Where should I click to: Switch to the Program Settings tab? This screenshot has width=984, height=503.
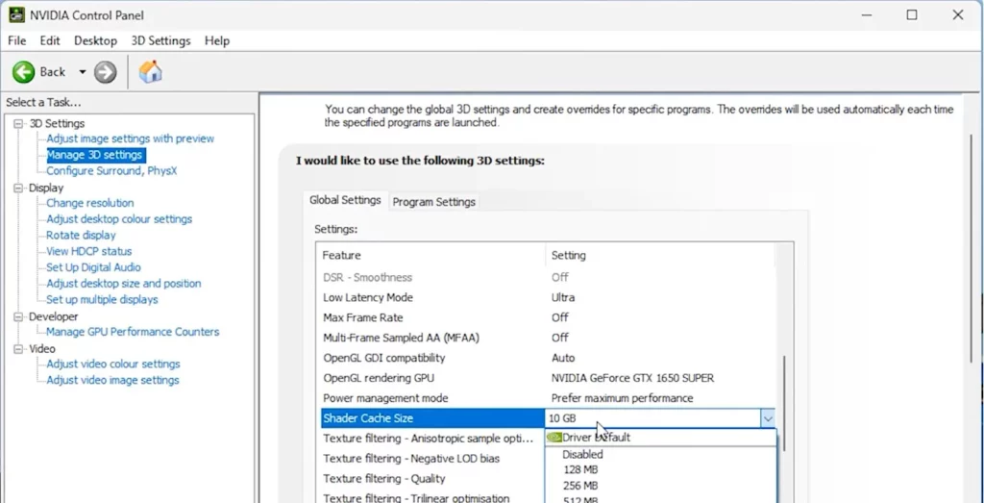[433, 202]
